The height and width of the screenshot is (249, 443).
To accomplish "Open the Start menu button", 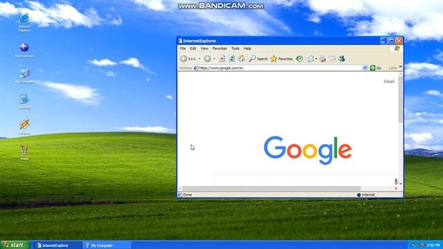I will 15,245.
